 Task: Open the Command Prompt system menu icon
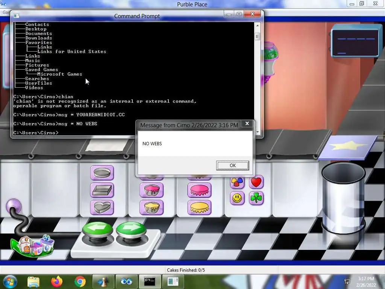(17, 16)
